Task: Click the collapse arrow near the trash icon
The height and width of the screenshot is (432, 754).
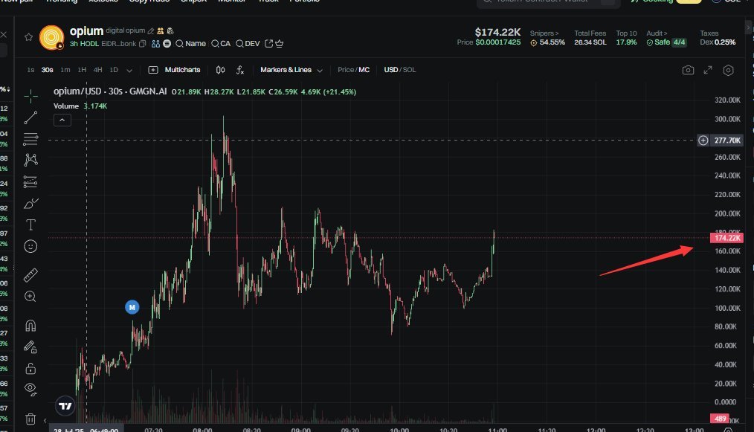Action: coord(45,420)
